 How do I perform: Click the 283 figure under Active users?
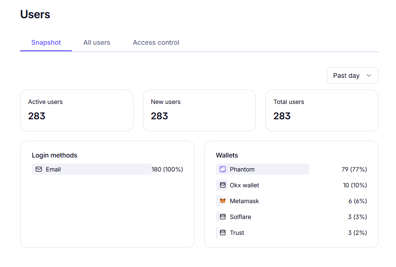point(36,116)
